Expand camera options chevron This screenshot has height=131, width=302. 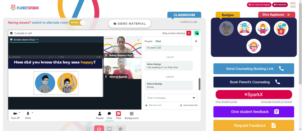tap(20, 113)
